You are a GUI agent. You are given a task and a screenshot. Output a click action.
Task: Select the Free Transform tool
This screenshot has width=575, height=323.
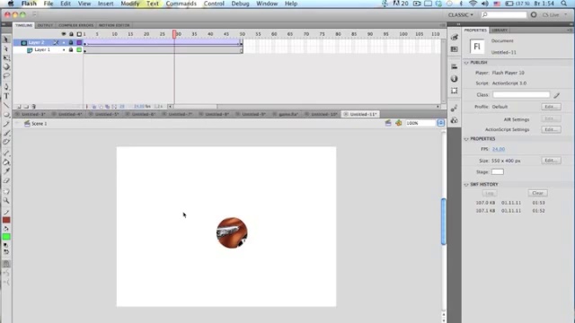click(x=6, y=57)
